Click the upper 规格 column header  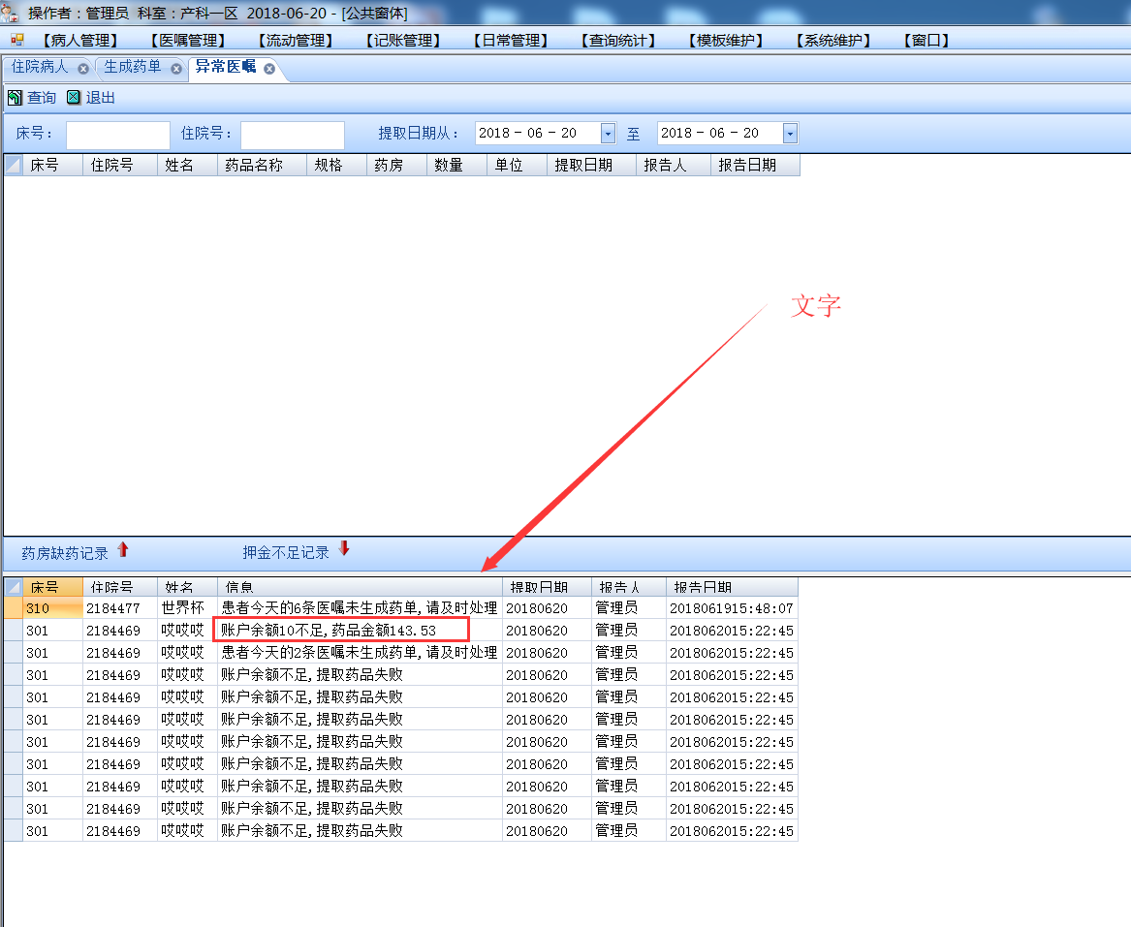pyautogui.click(x=337, y=165)
